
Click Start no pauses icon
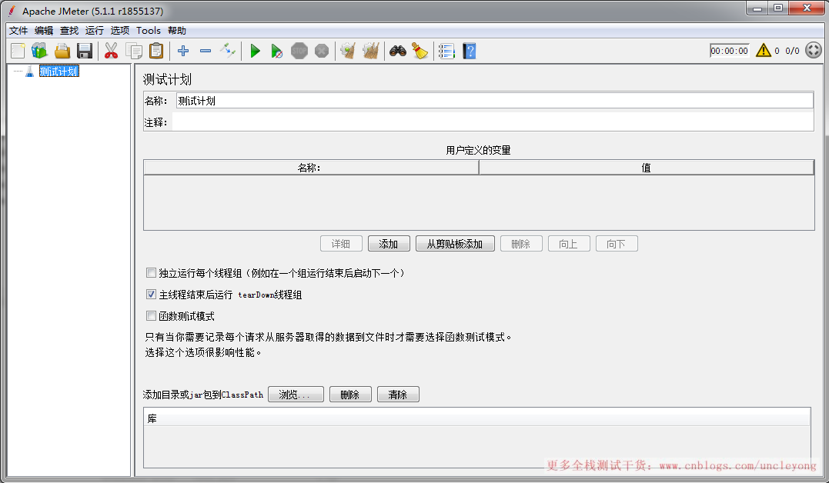pyautogui.click(x=276, y=51)
